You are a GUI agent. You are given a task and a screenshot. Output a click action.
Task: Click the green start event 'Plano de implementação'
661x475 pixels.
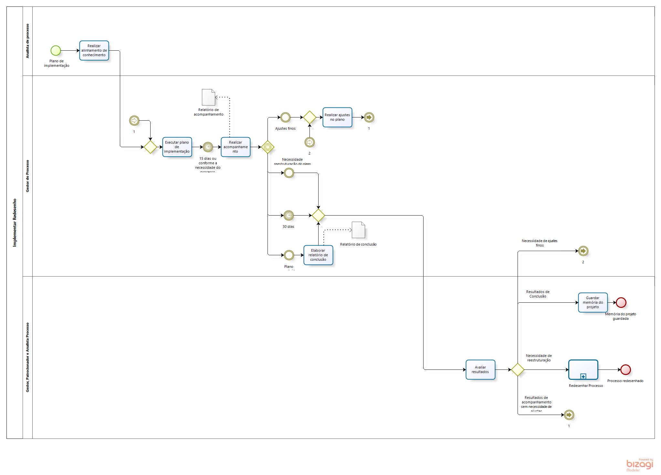[x=56, y=50]
